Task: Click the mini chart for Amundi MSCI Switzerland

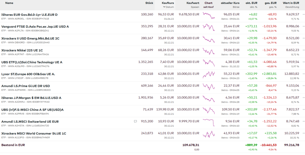Action: (209, 123)
